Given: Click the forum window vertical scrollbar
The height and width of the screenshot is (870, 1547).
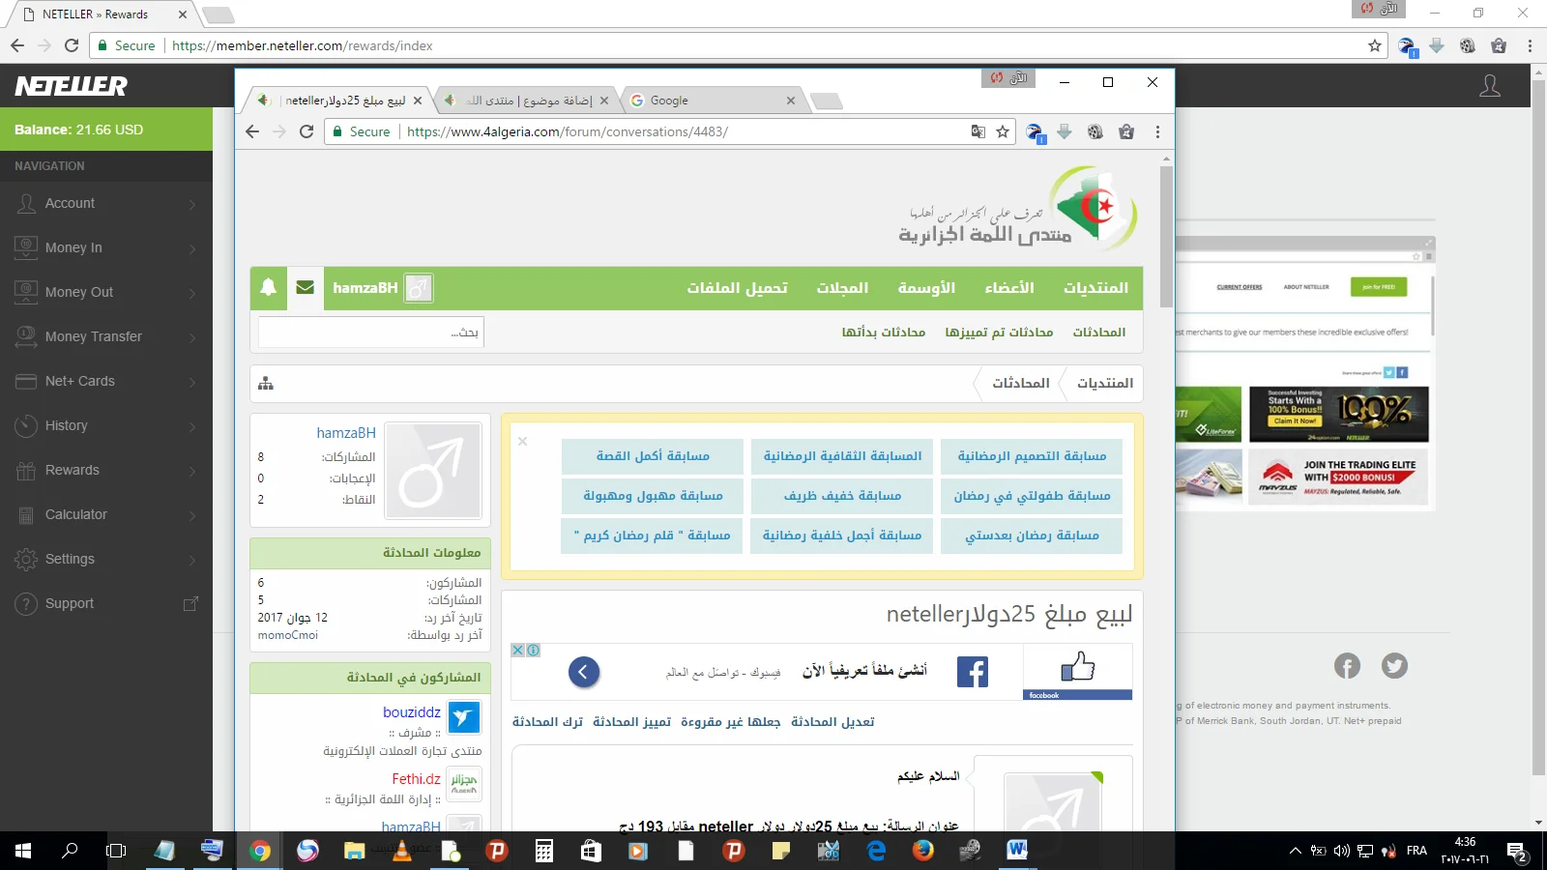Looking at the screenshot, I should 1166,237.
